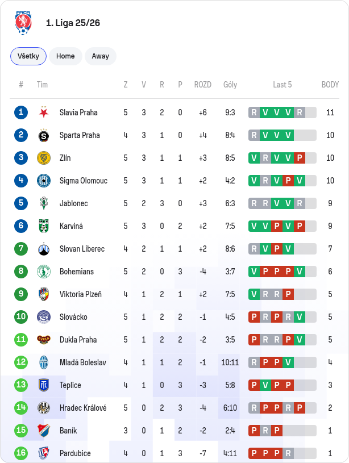Select the Všetky filter tab

coord(28,56)
